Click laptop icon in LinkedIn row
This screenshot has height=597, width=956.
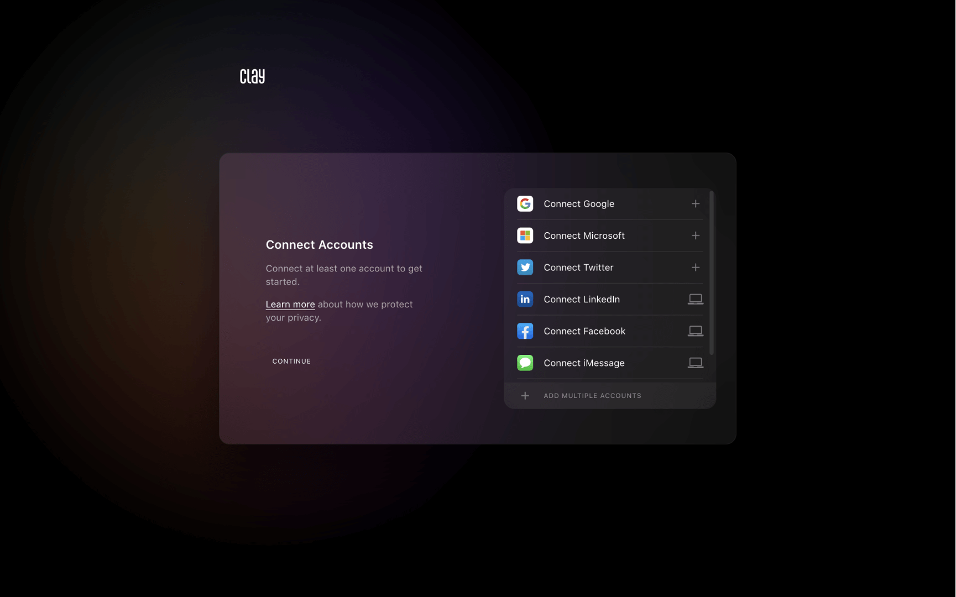coord(696,299)
